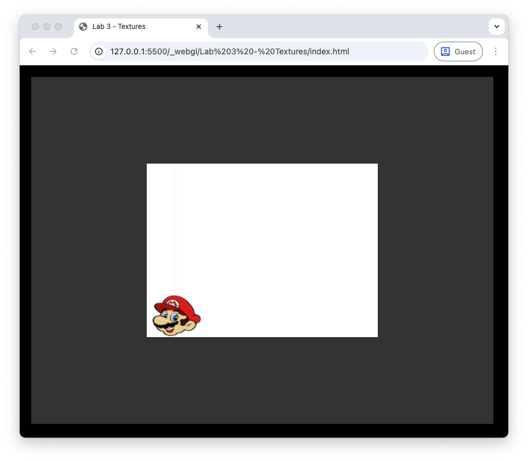This screenshot has width=528, height=462.
Task: Click the Guest profile label
Action: 464,51
